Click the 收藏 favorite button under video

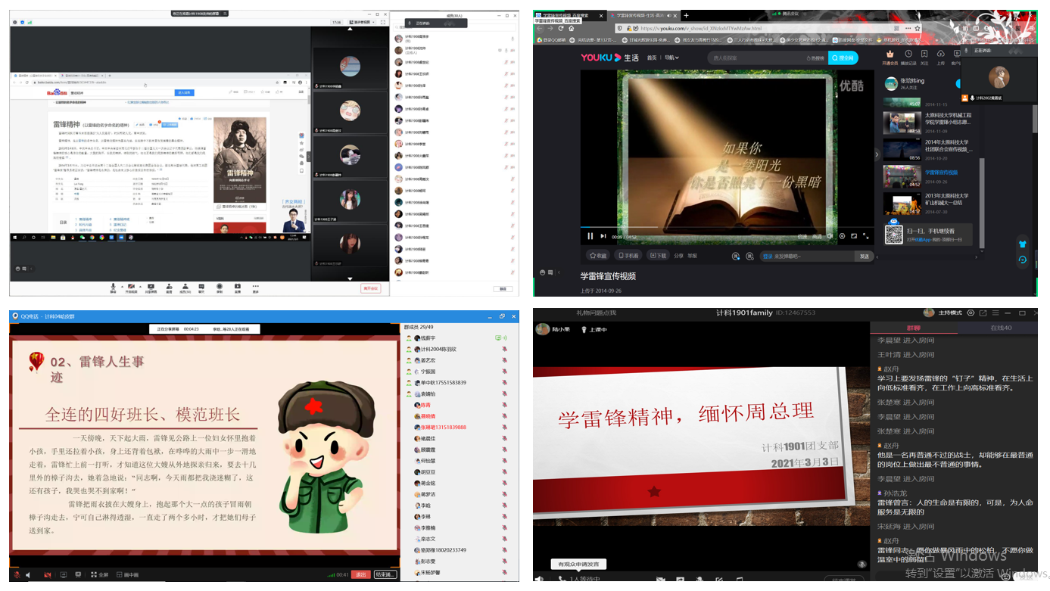[598, 256]
